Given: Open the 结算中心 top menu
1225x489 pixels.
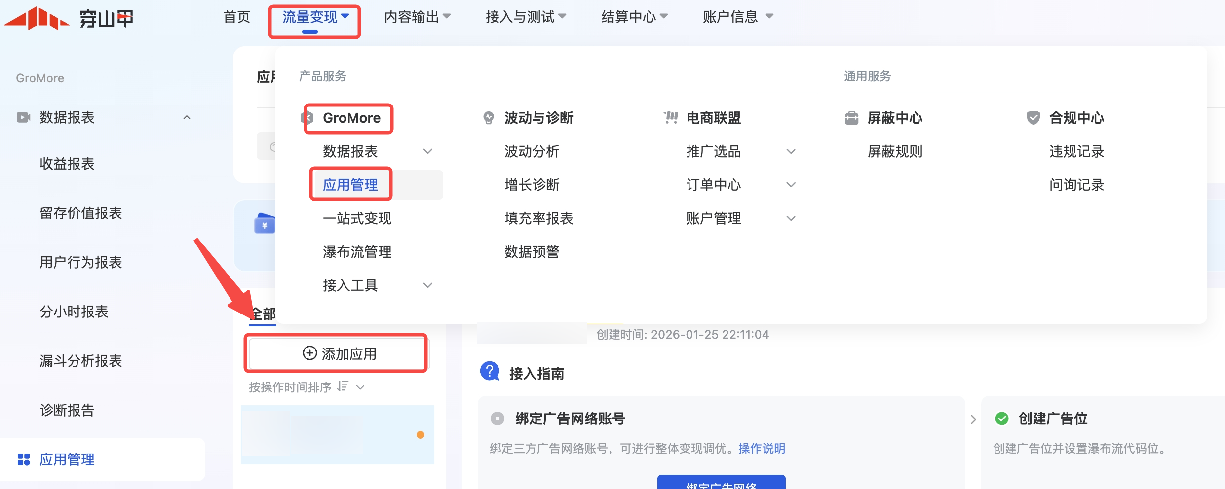Looking at the screenshot, I should [x=634, y=17].
